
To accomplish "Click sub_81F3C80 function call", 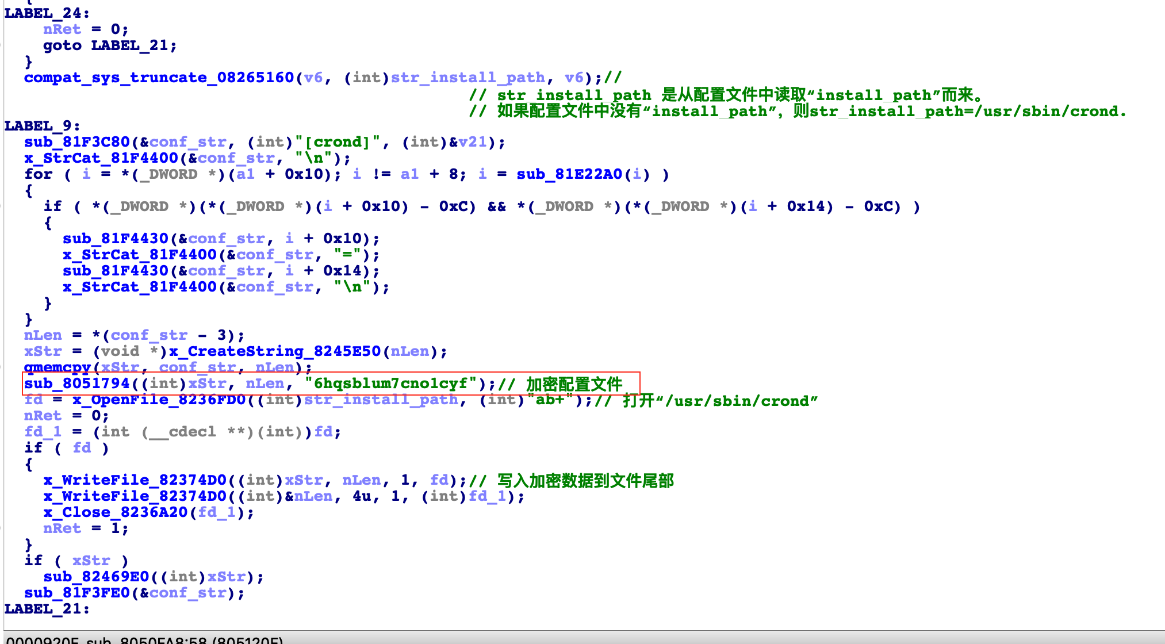I will 76,142.
